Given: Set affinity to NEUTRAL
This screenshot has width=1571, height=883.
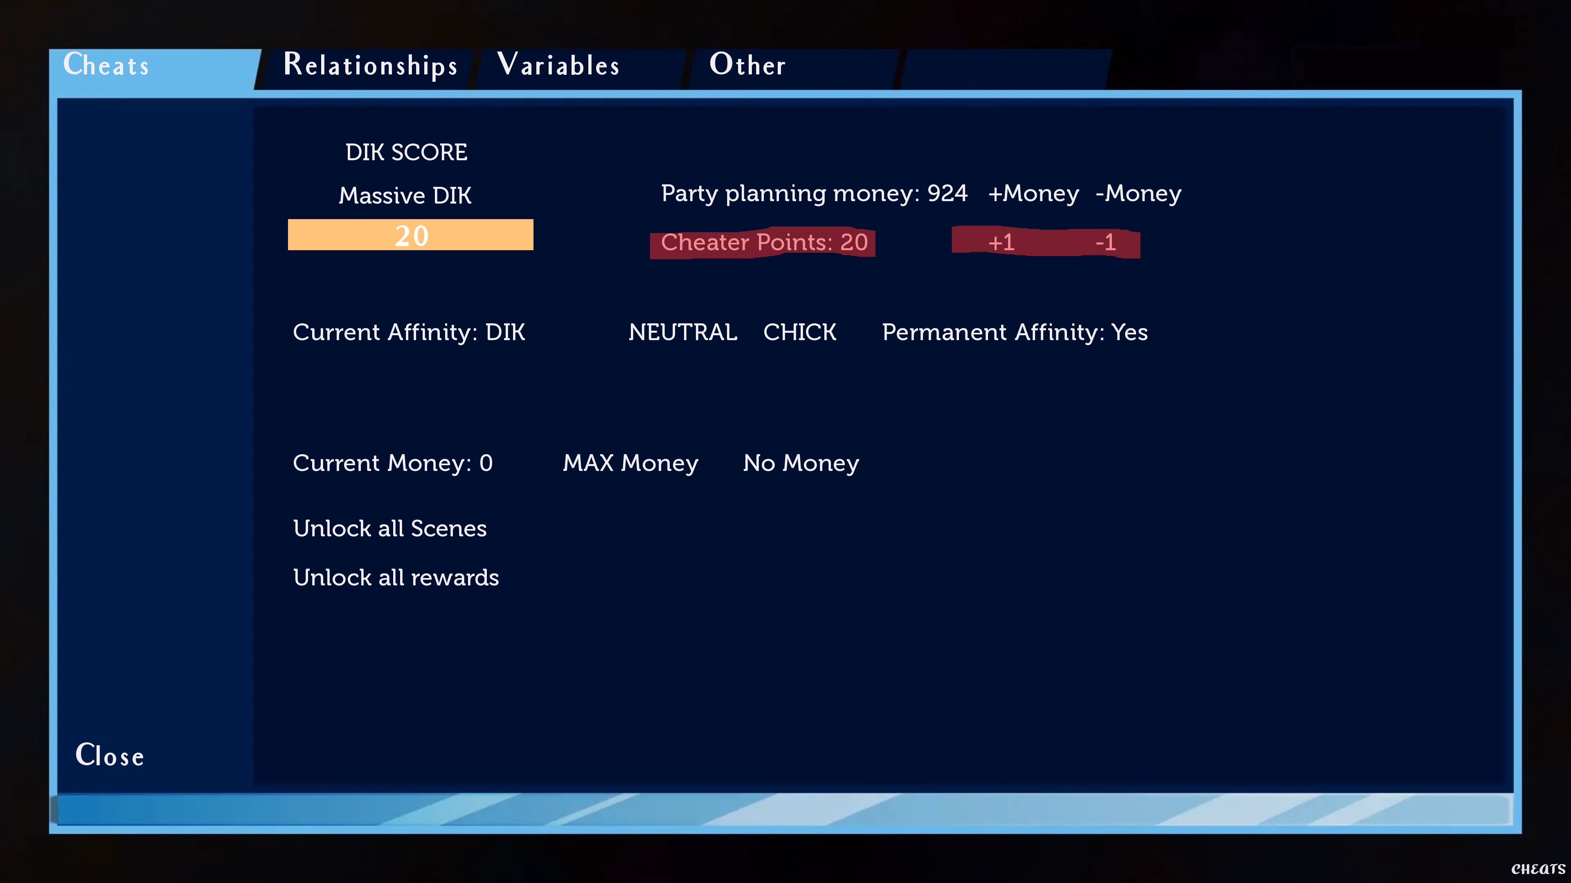Looking at the screenshot, I should click(x=682, y=332).
